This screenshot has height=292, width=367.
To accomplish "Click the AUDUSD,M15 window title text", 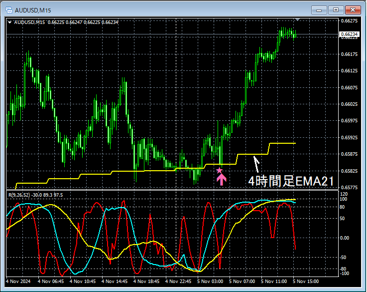I will [x=33, y=10].
